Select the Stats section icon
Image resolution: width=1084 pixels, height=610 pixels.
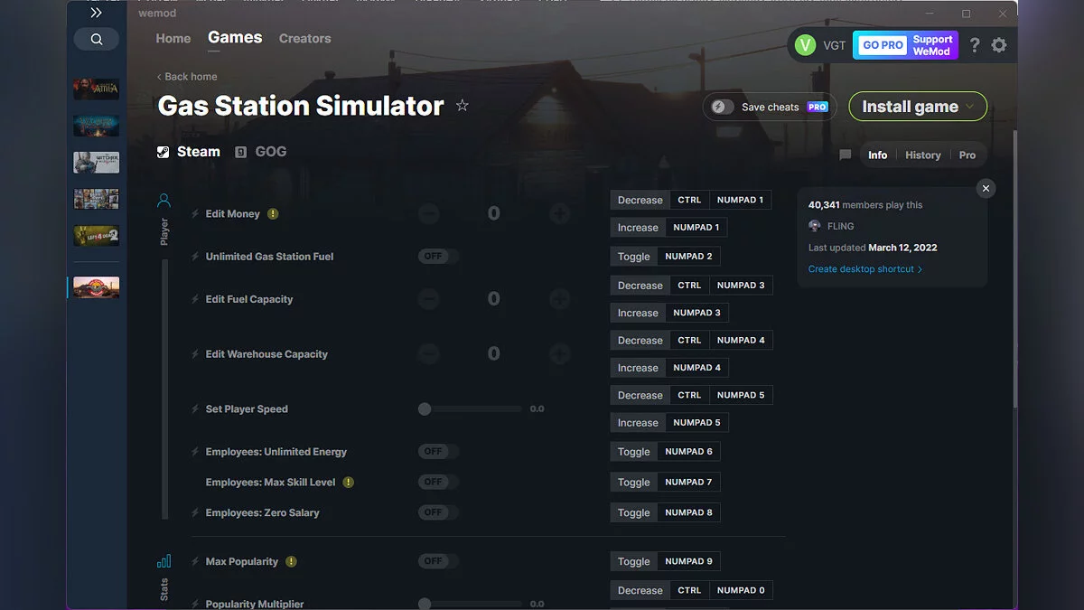(164, 561)
